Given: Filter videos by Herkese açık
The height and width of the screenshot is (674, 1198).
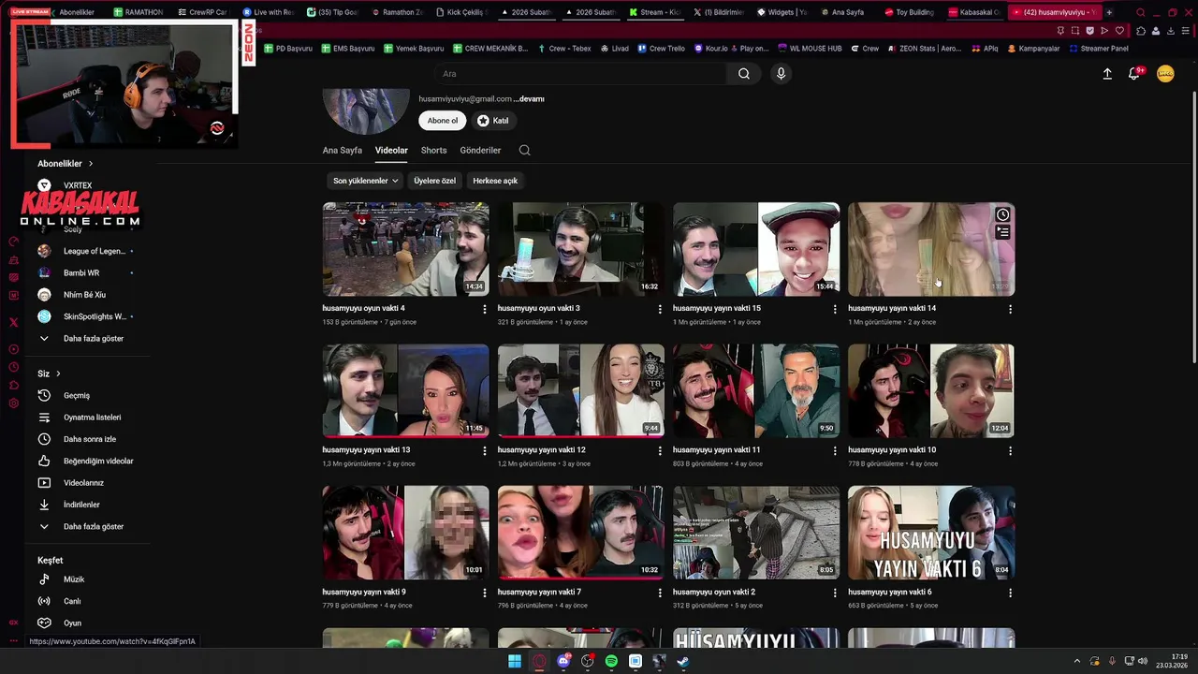Looking at the screenshot, I should click(x=495, y=181).
